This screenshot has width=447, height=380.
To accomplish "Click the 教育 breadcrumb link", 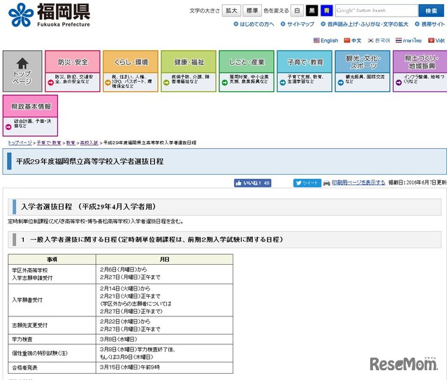I will [x=71, y=142].
